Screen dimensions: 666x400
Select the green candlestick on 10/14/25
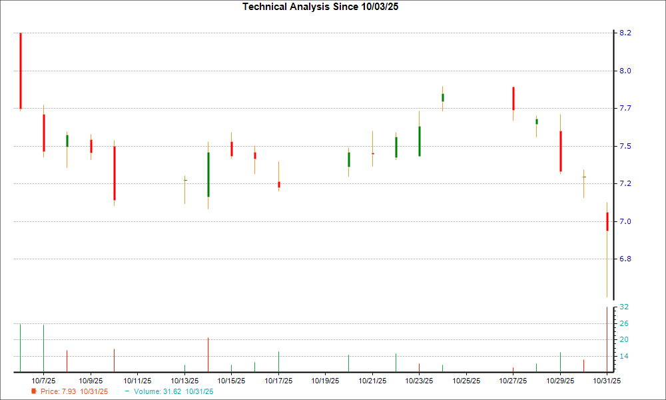[207, 173]
